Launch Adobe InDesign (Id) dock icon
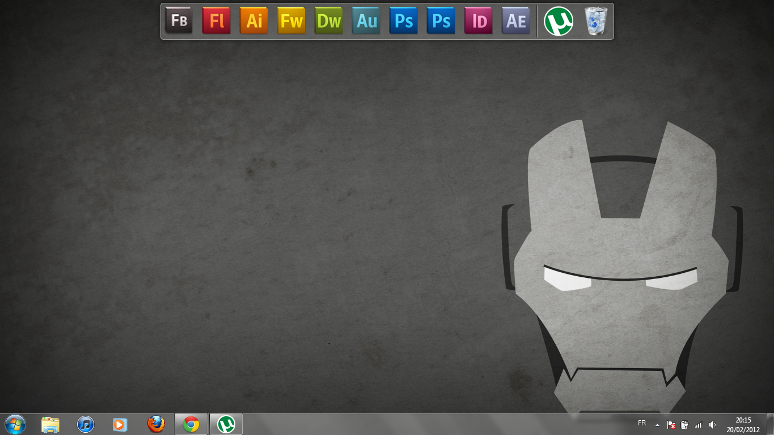The image size is (774, 435). (479, 21)
